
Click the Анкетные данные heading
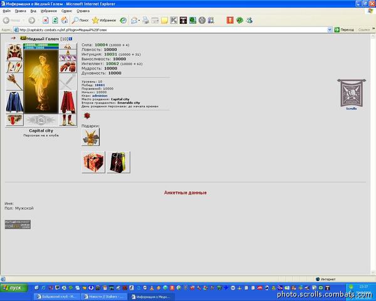(185, 193)
